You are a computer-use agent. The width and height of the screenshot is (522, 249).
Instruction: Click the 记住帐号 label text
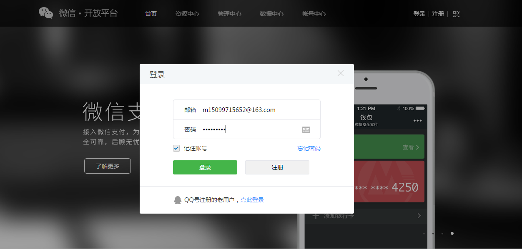point(196,148)
